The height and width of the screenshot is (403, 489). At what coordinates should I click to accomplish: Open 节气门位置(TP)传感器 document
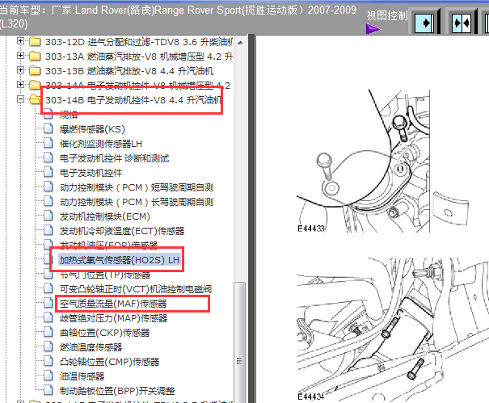[105, 275]
